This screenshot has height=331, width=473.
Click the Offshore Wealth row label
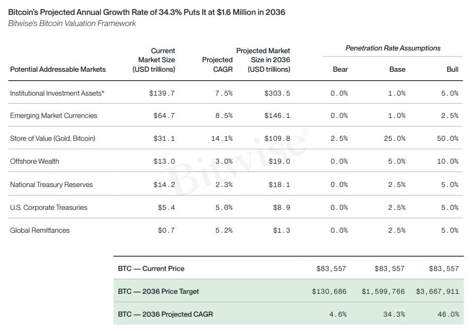point(35,162)
